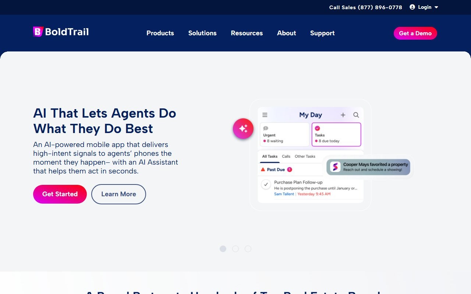This screenshot has height=294, width=471.
Task: Click the user icon beside Login
Action: (x=411, y=7)
